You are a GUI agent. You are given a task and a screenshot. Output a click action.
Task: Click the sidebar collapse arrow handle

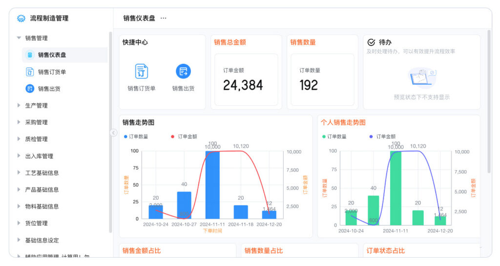pyautogui.click(x=113, y=133)
